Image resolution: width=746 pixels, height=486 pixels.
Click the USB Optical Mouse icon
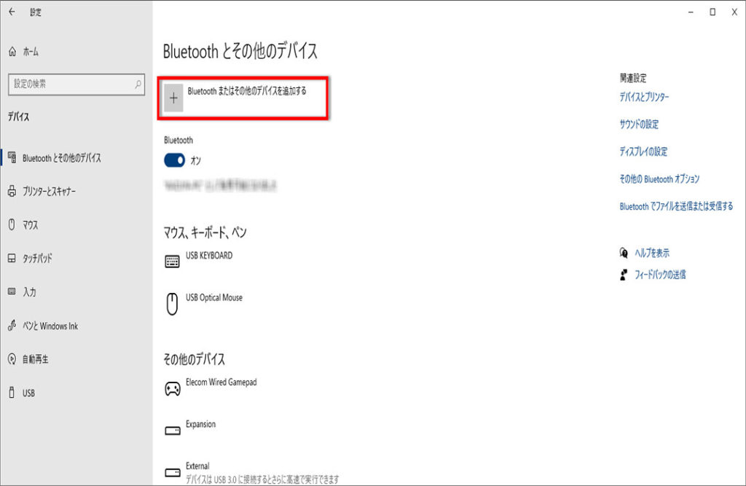tap(172, 303)
